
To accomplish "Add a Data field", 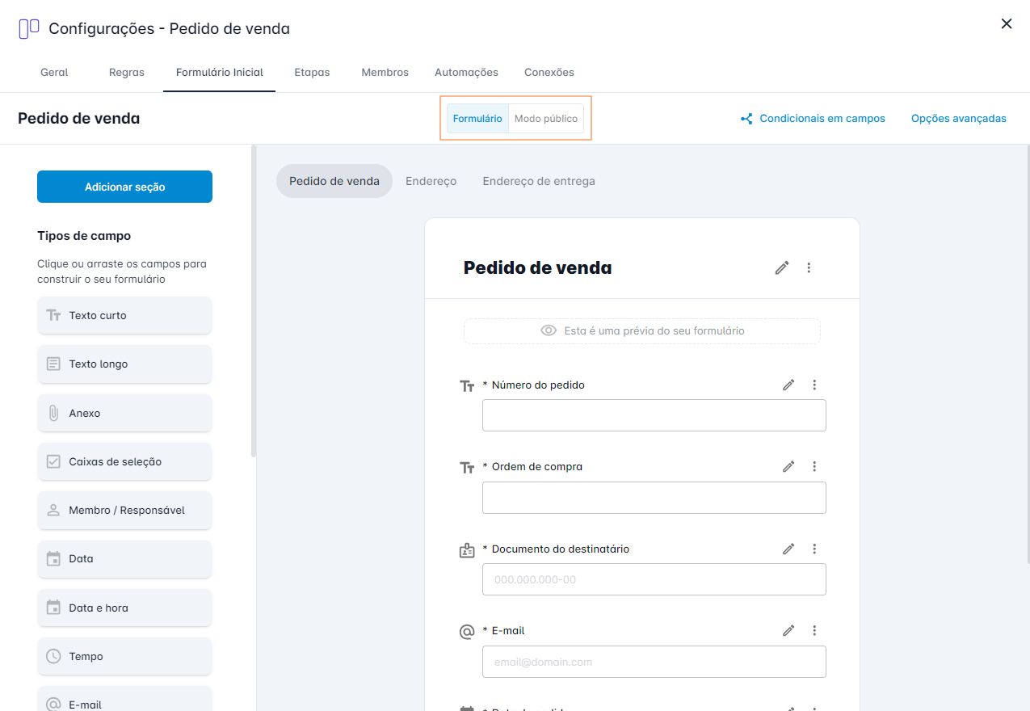I will pos(124,558).
